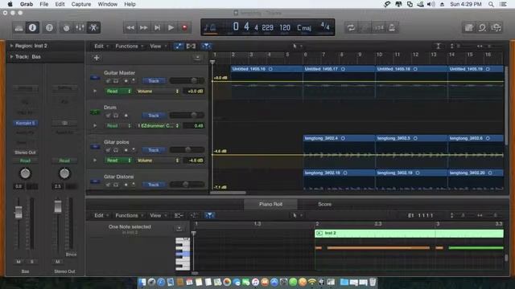Screen dimensions: 515x289
Task: Open the Read automation mode on Gitar polos
Action: tap(118, 161)
